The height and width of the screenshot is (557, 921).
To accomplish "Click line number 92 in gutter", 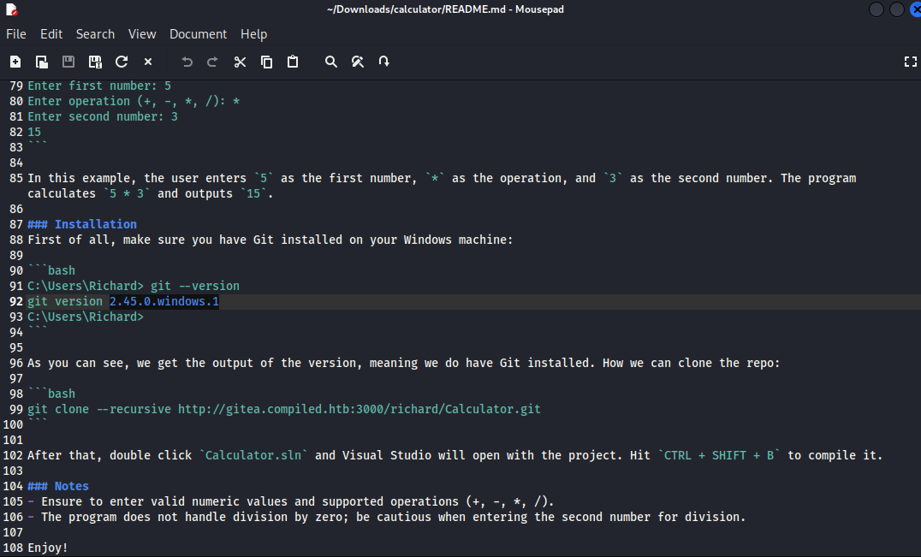I will coord(16,301).
